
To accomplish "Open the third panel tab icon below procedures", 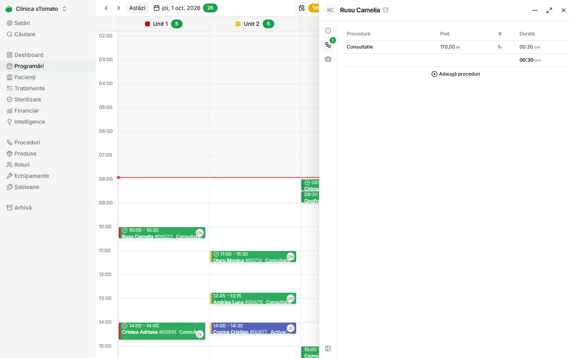I will [x=328, y=59].
